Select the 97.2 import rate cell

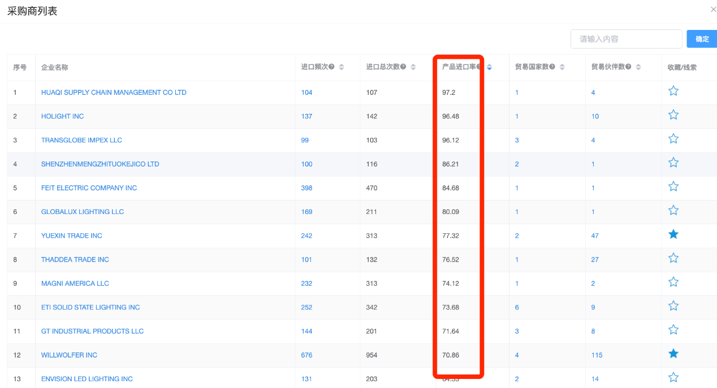[x=448, y=92]
